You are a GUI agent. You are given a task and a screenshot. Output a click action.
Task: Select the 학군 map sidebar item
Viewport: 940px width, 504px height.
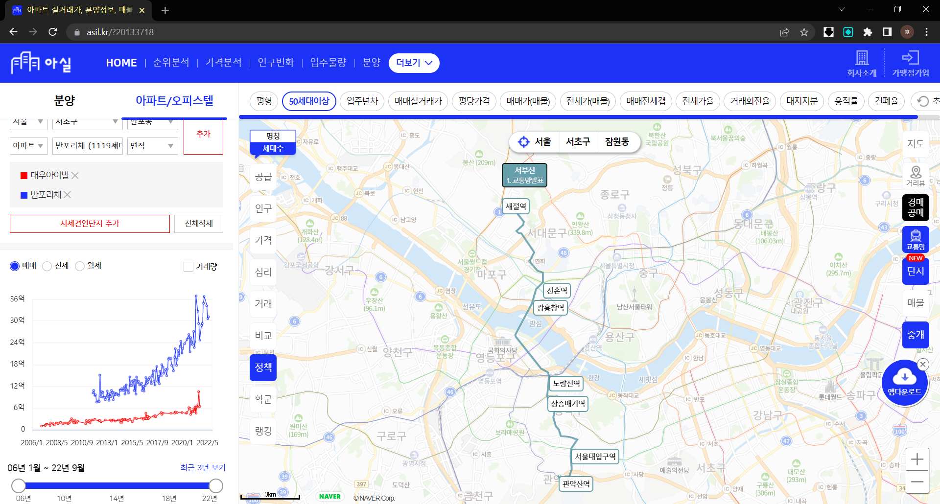[263, 399]
